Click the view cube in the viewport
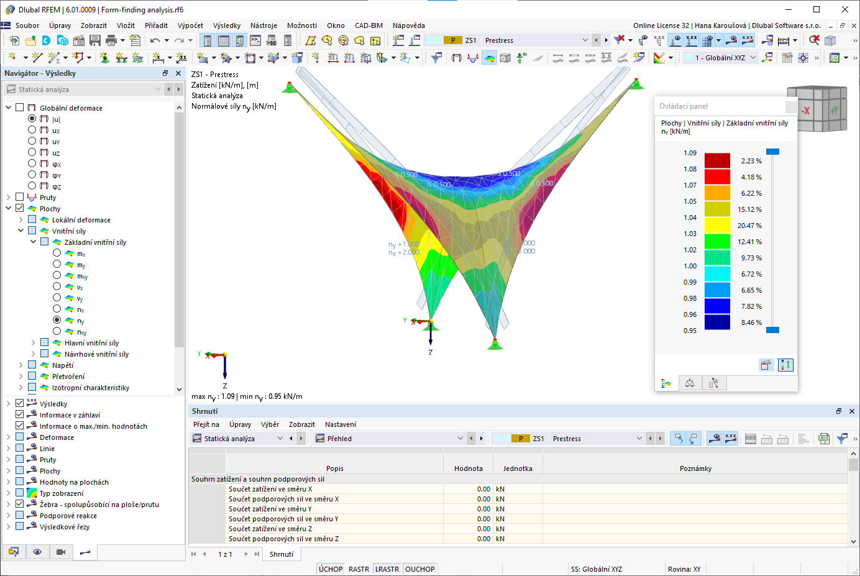Screen dimensions: 860x576 click(817, 109)
